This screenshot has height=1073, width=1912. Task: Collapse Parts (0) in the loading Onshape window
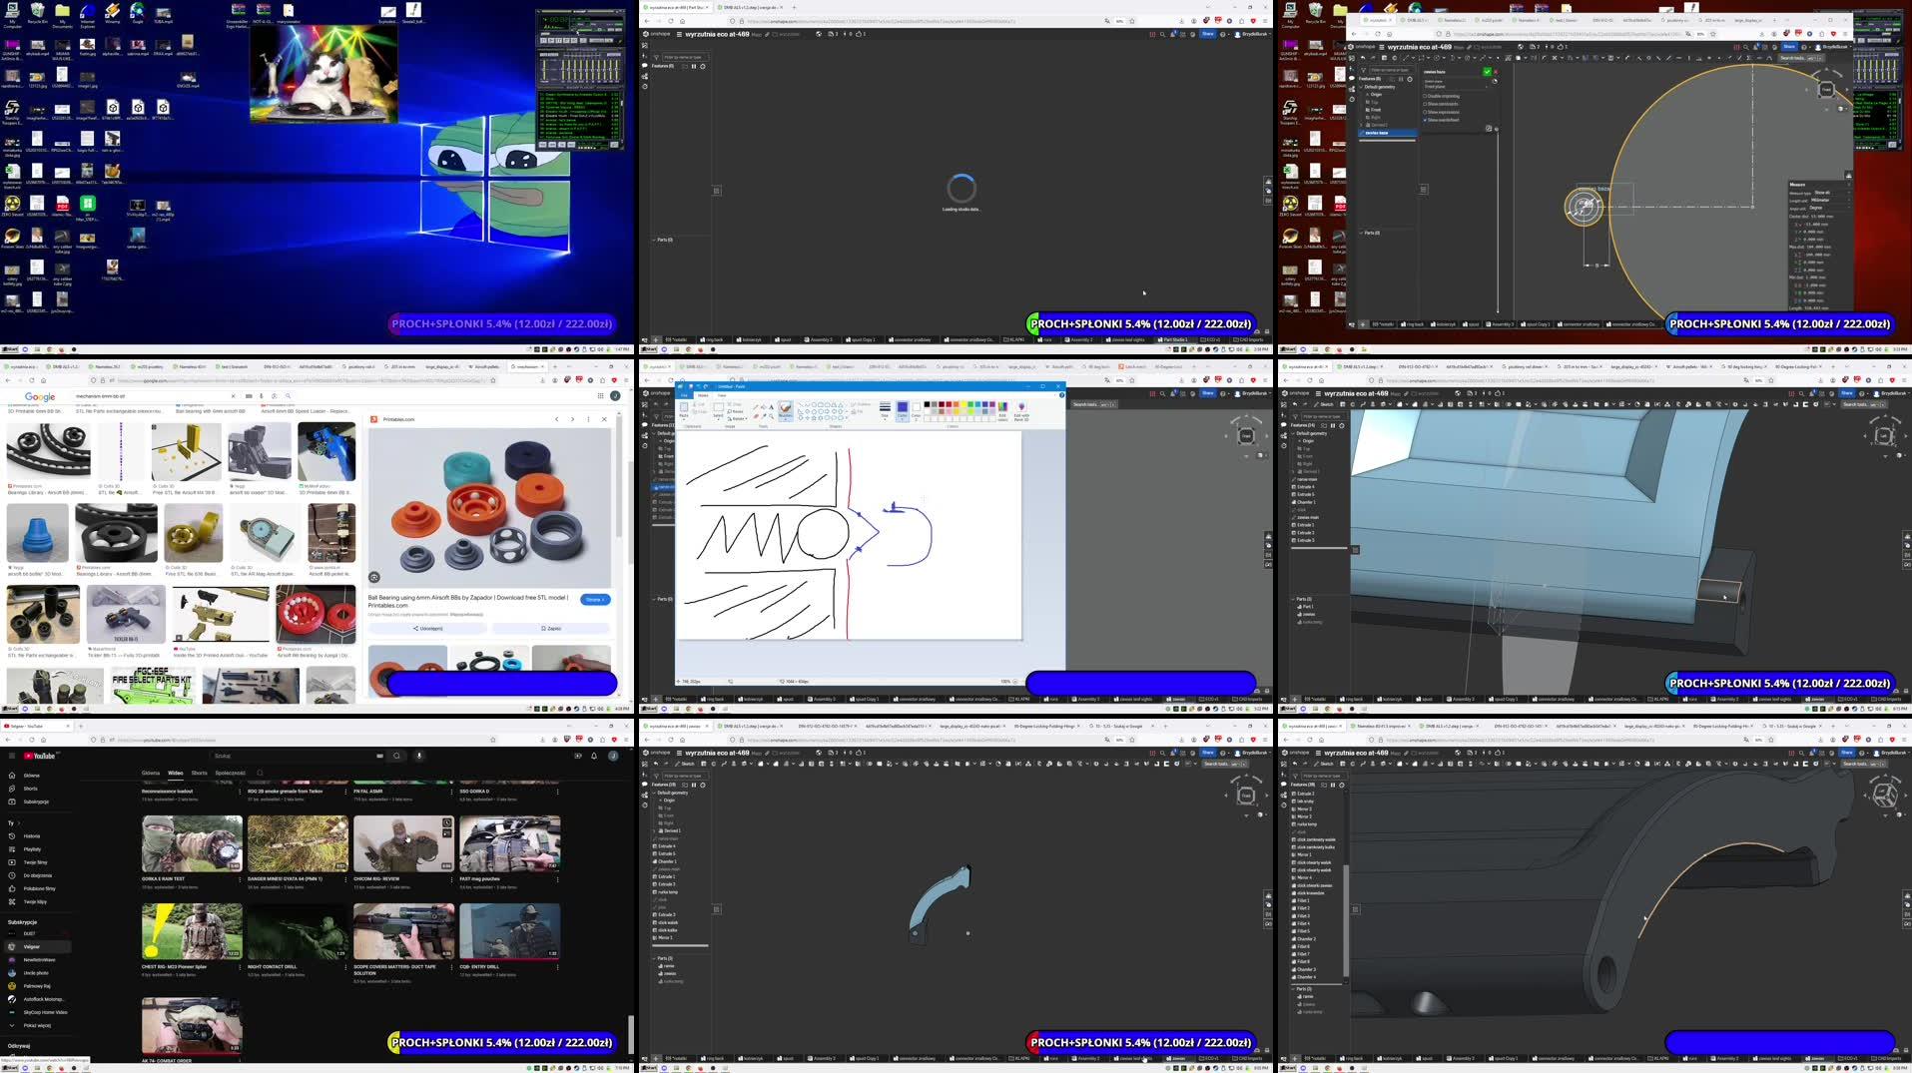tap(654, 240)
